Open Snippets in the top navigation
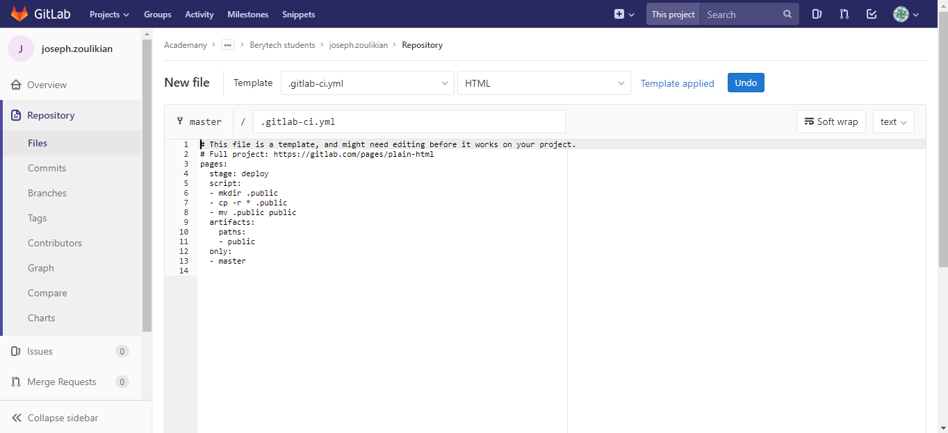The height and width of the screenshot is (433, 948). [298, 14]
